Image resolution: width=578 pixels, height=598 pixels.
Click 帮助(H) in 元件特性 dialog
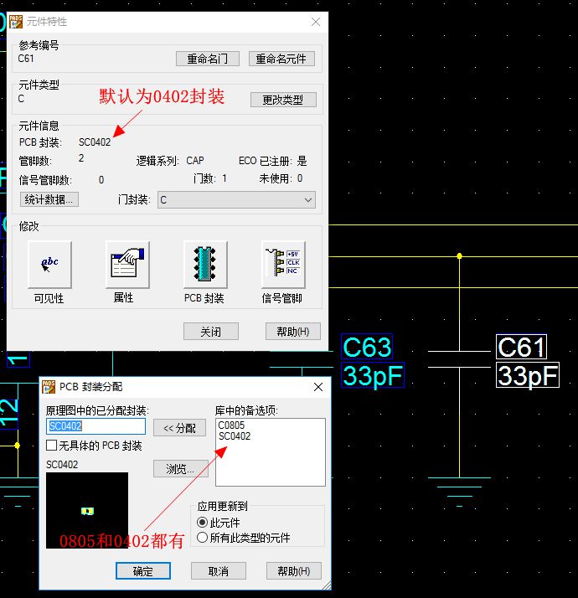293,332
